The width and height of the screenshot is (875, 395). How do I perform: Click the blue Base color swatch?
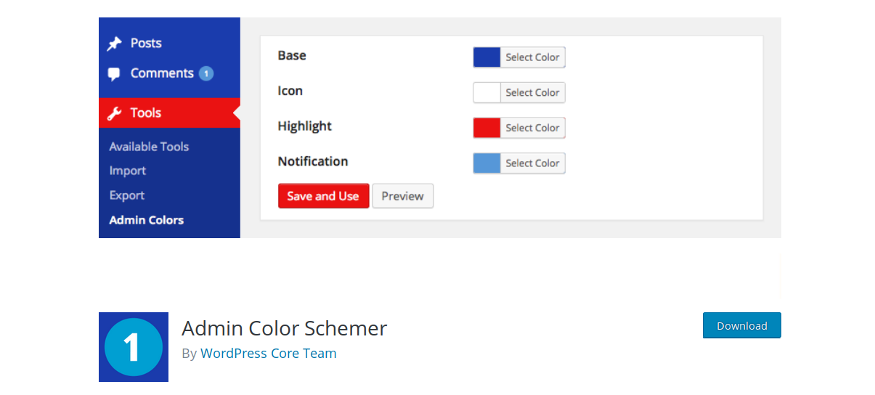click(x=487, y=57)
